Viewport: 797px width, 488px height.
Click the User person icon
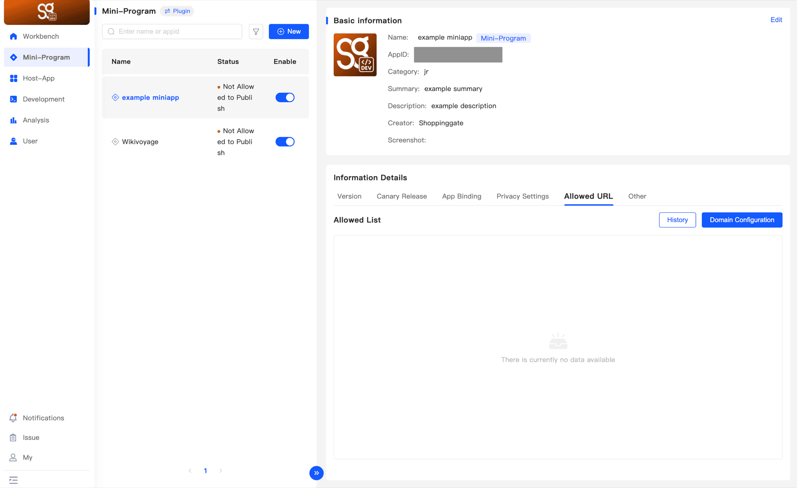(x=13, y=141)
